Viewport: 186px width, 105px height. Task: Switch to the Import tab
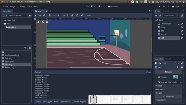tap(166, 11)
